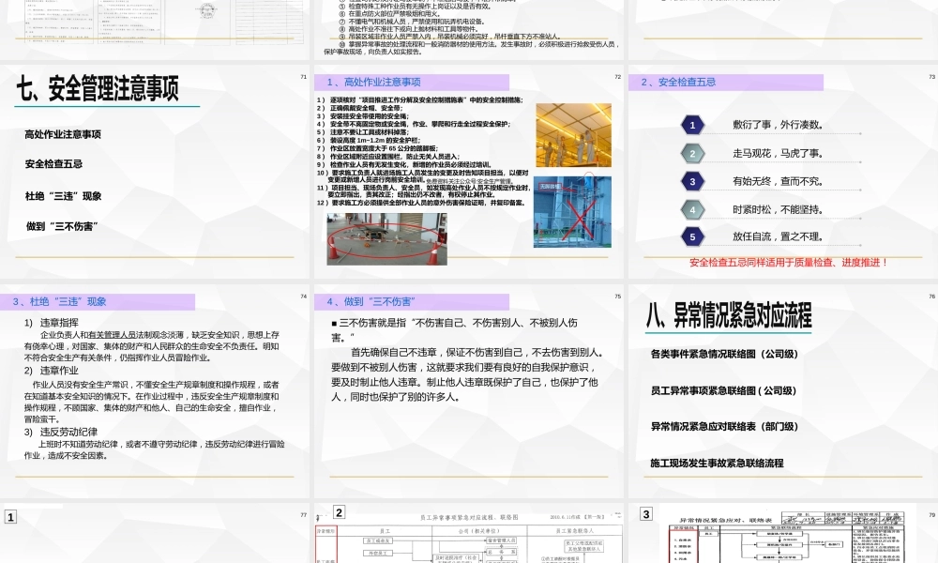The width and height of the screenshot is (938, 563).
Task: Click dark hexagon badge number 5
Action: pos(693,236)
